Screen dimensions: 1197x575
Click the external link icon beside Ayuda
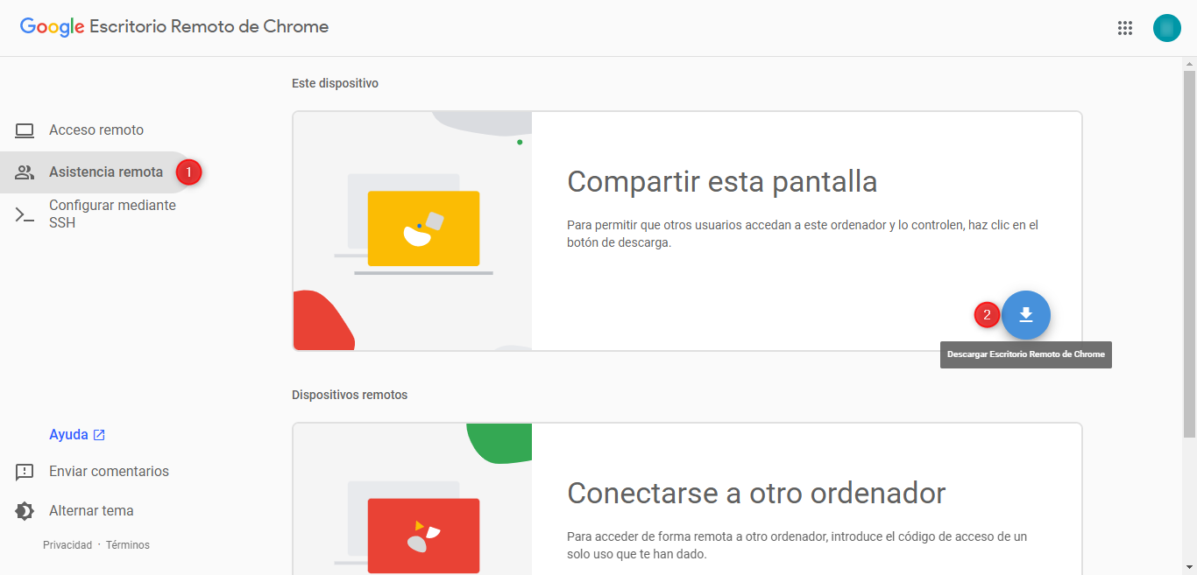(x=99, y=435)
